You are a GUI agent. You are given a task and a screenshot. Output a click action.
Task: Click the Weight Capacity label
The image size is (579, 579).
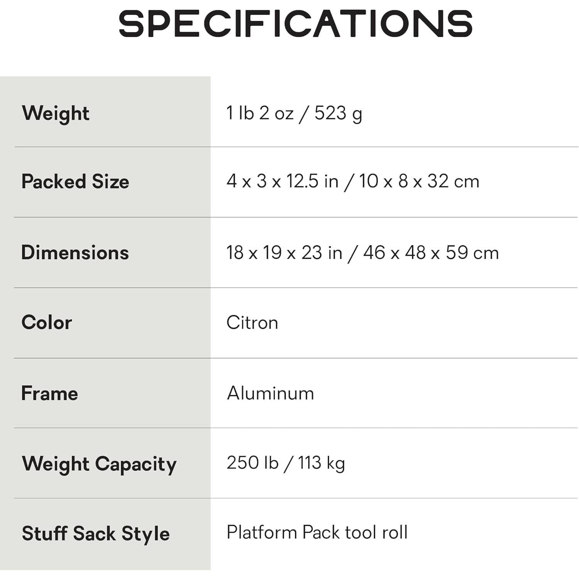pos(99,464)
